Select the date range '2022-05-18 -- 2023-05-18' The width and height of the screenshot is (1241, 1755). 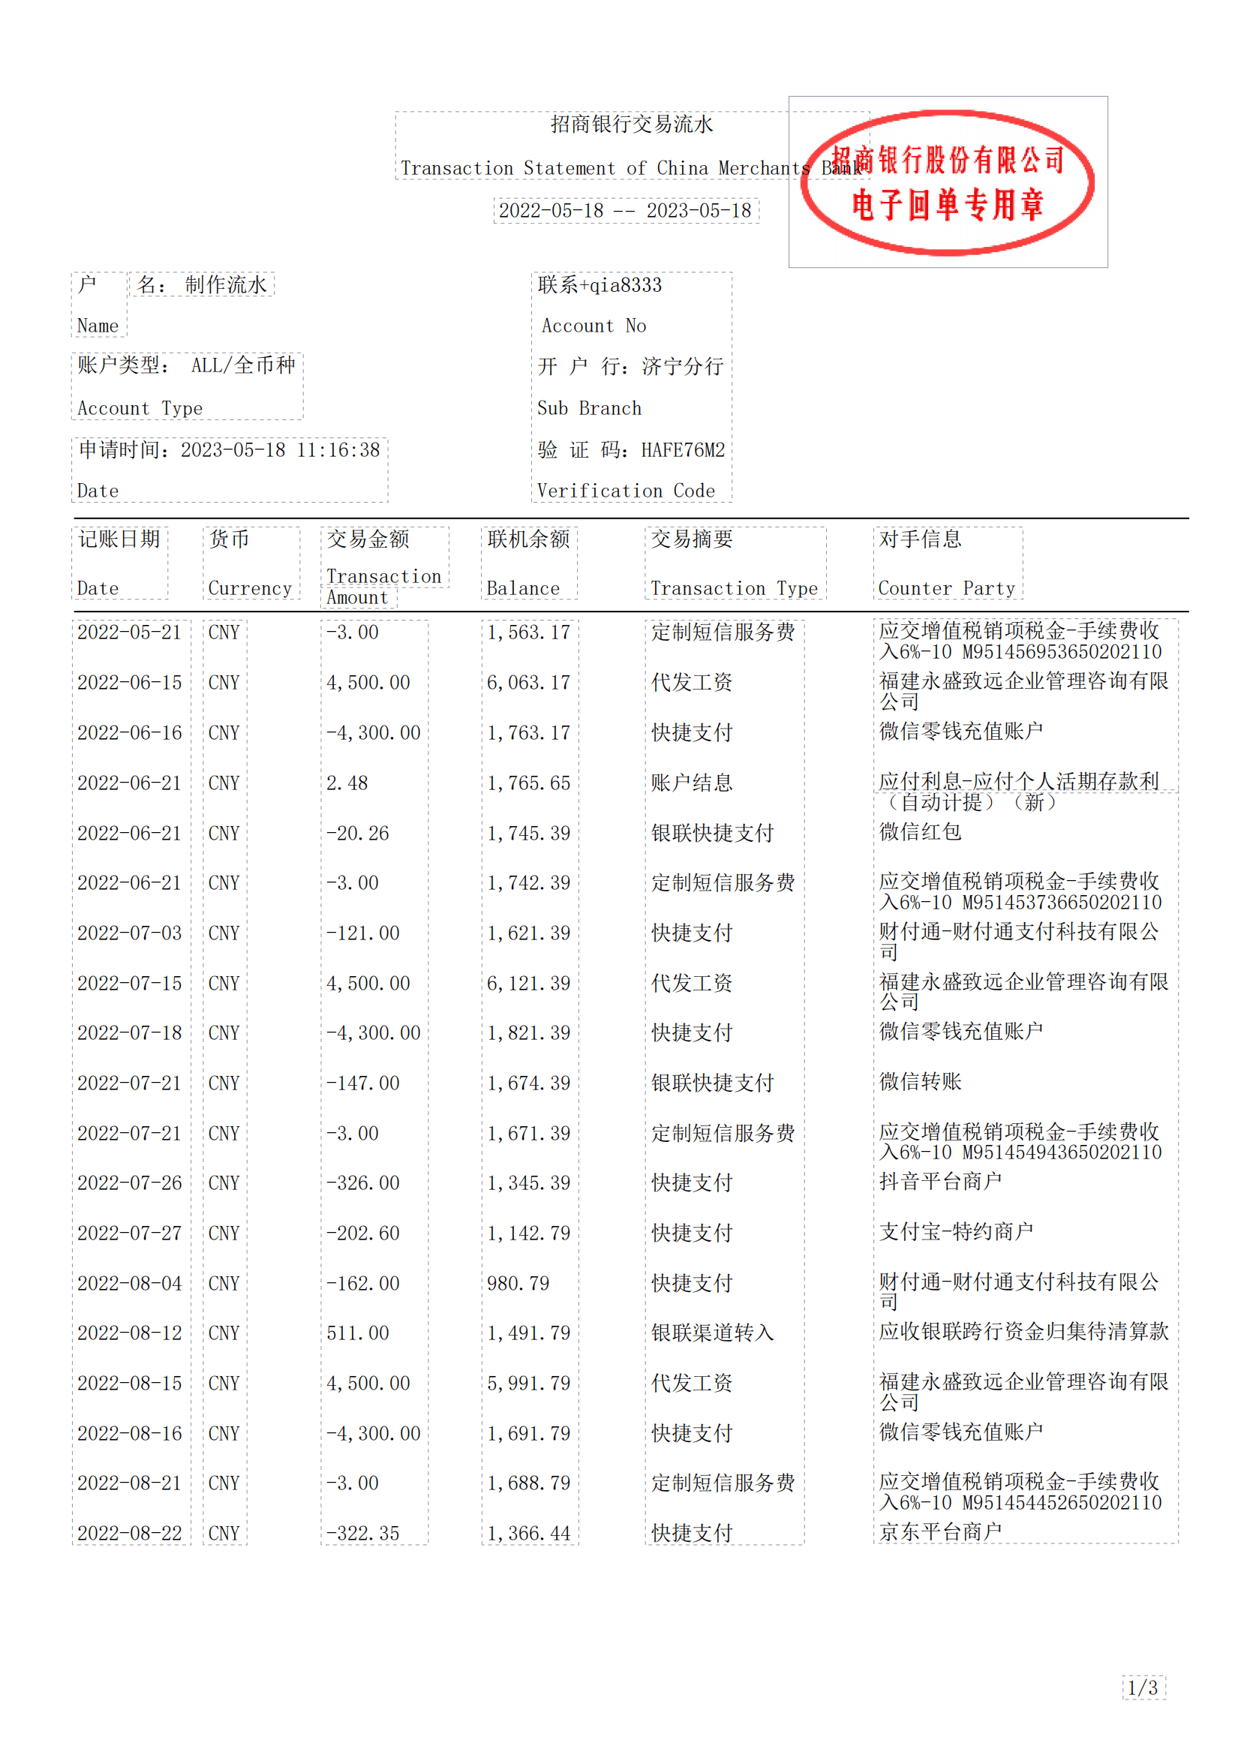click(625, 210)
